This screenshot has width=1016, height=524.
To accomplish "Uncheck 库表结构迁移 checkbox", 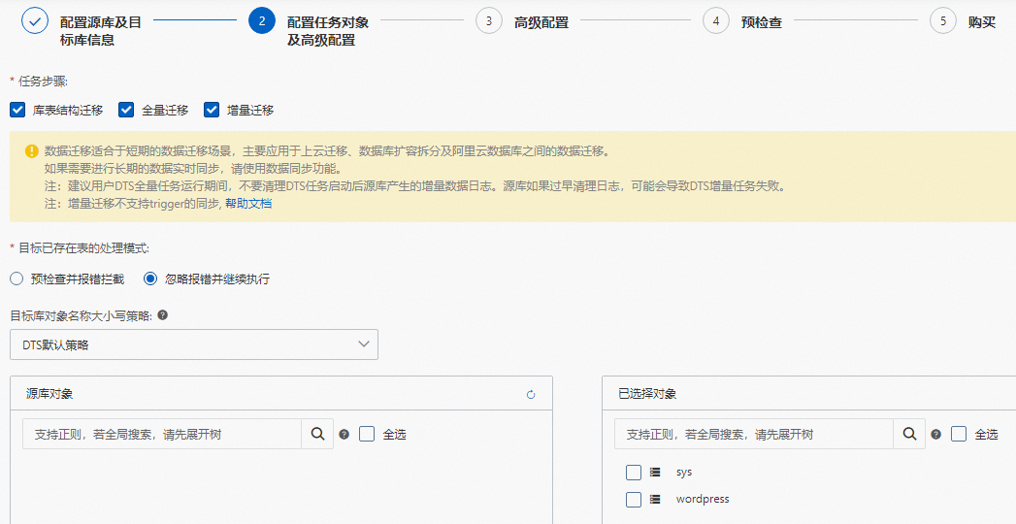I will point(17,110).
